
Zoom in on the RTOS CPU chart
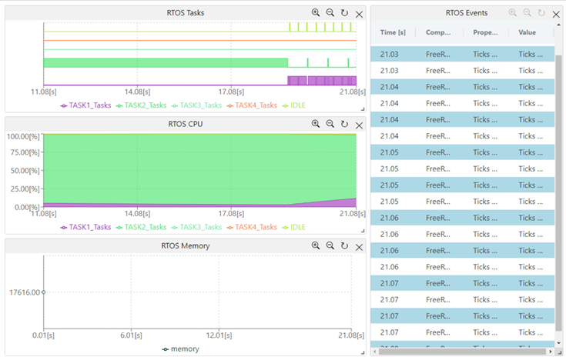(x=316, y=124)
